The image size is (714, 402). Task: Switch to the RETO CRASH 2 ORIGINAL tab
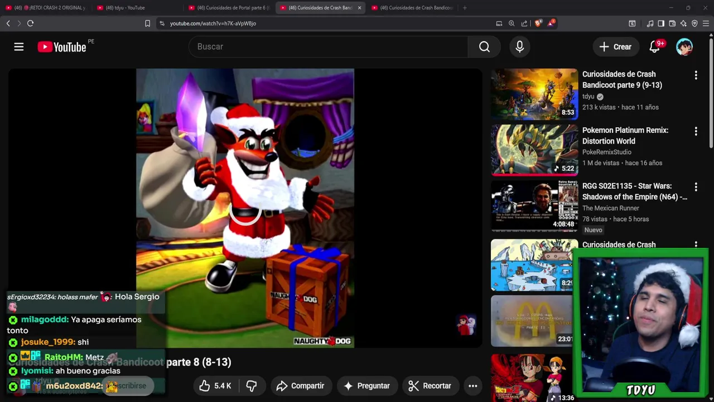pos(46,8)
